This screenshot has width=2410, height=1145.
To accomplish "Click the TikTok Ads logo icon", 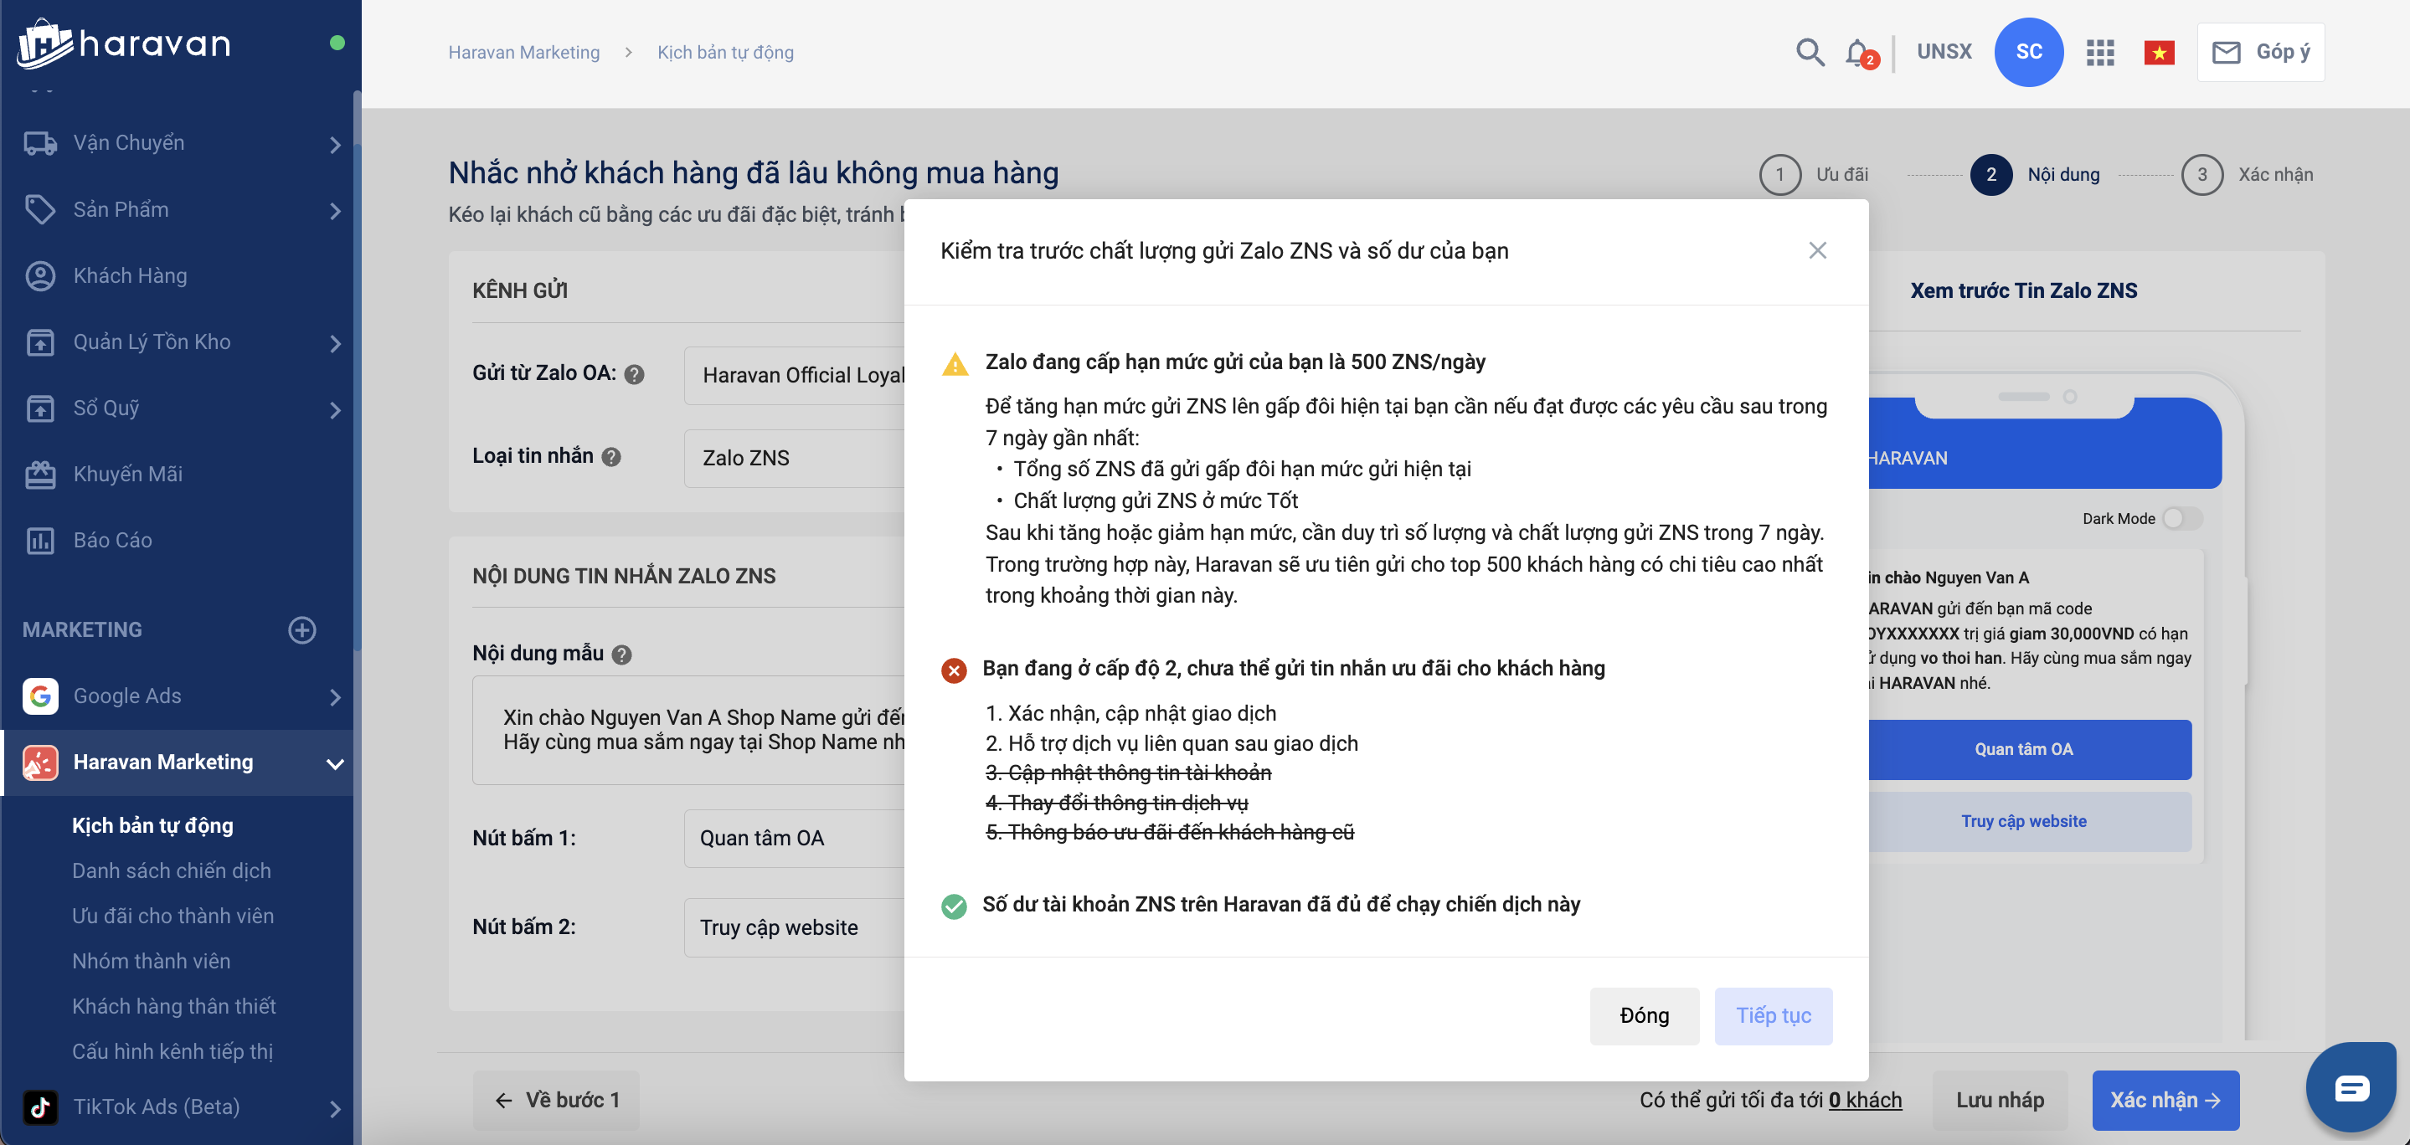I will pyautogui.click(x=40, y=1107).
